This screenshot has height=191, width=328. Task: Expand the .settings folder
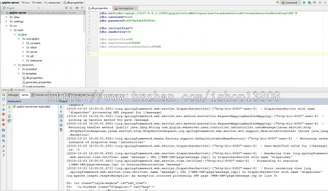[x=7, y=22]
